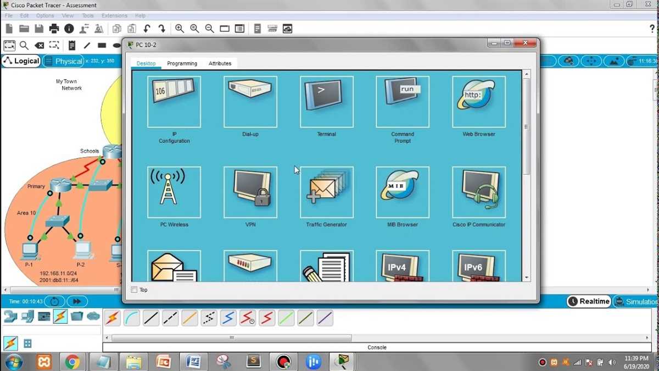Click the connection list horizontal scrollbar
The image size is (659, 371).
(231, 337)
